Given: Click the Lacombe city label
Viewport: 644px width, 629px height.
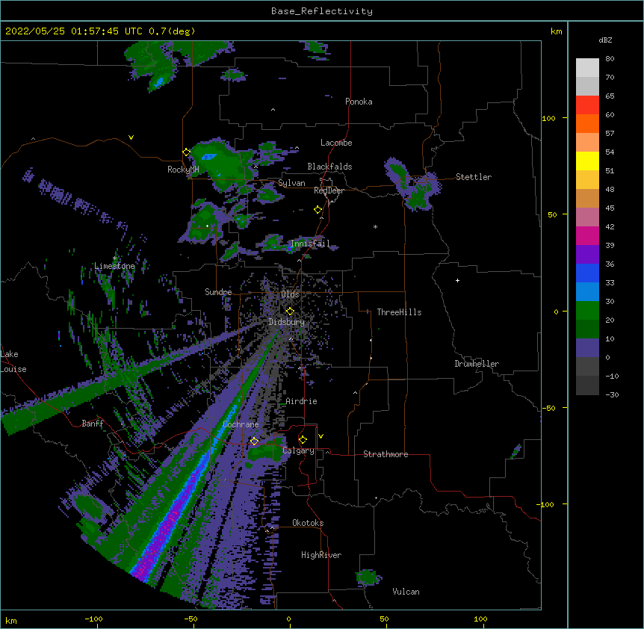Looking at the screenshot, I should click(x=336, y=143).
